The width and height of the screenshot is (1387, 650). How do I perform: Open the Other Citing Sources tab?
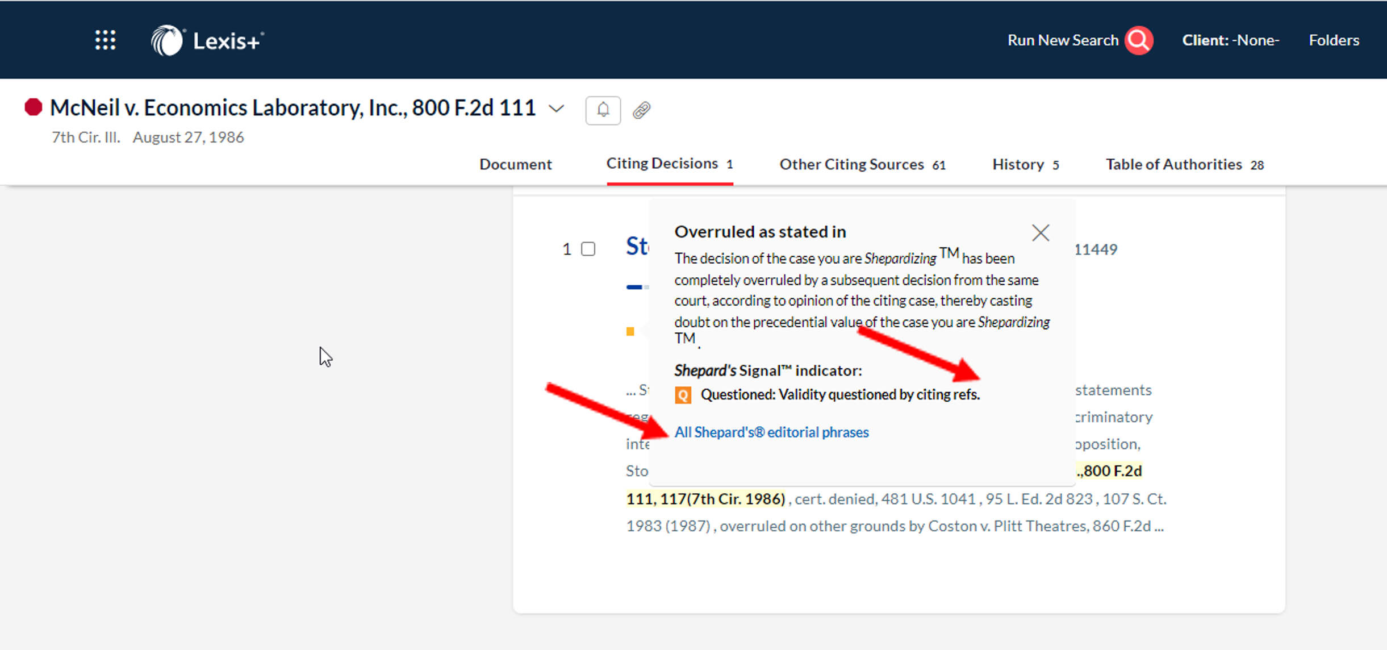click(862, 164)
